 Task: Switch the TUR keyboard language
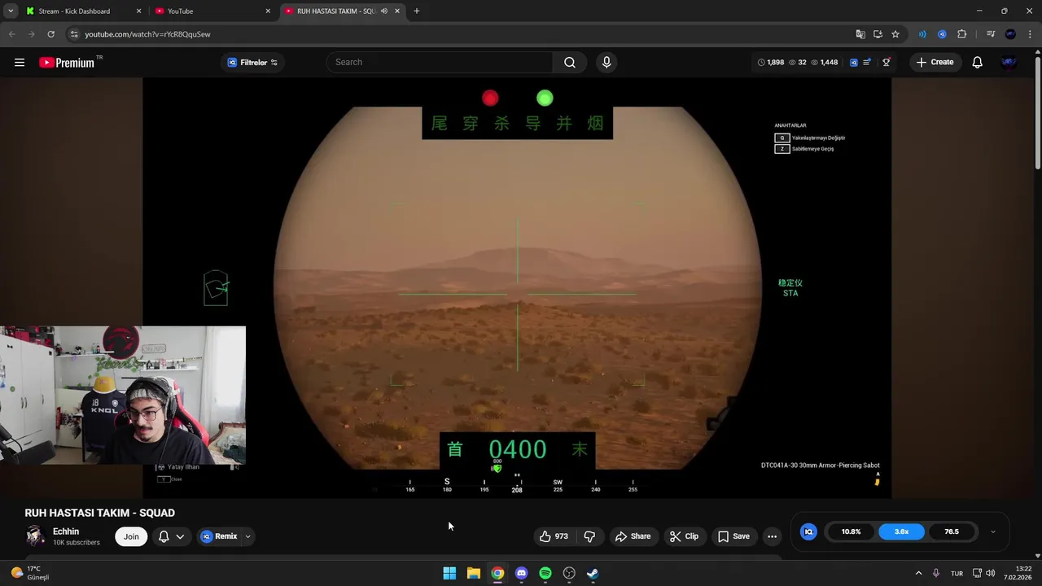point(957,573)
